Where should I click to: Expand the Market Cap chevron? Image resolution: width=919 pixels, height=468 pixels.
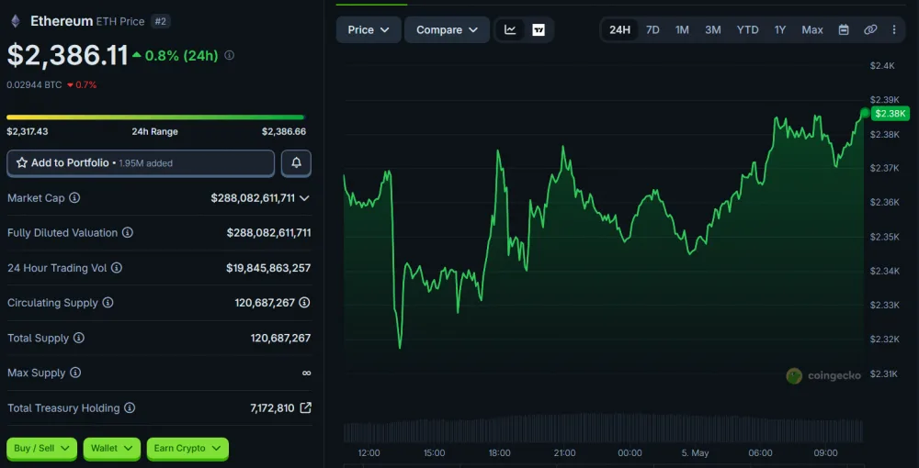pyautogui.click(x=304, y=197)
